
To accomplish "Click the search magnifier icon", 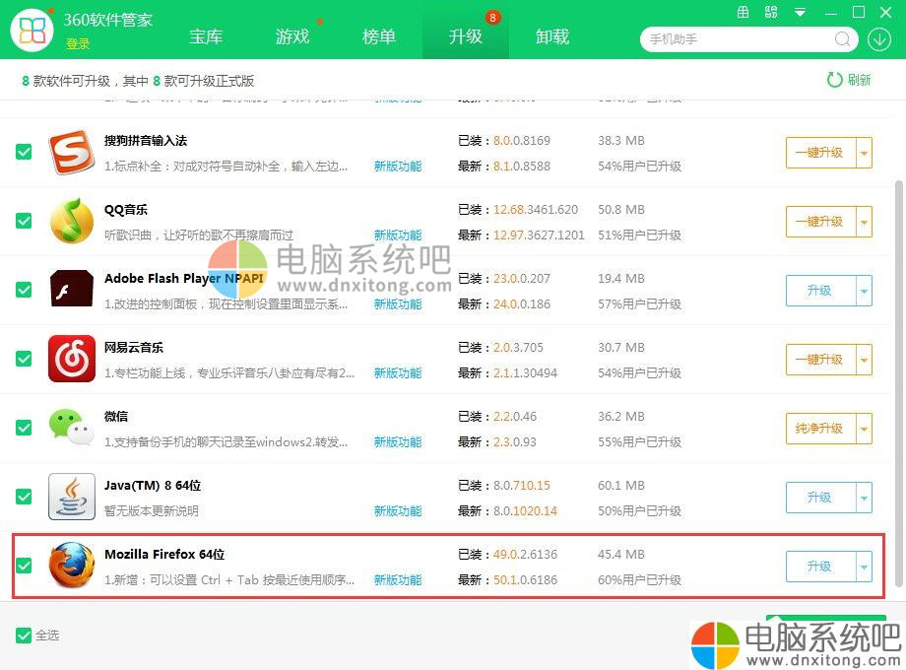I will pos(842,39).
